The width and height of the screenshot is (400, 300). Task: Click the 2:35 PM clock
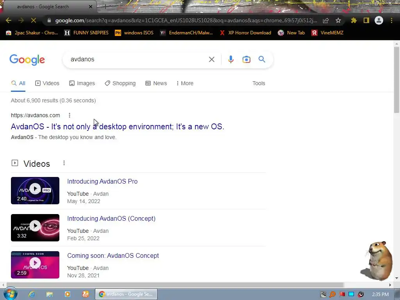tap(380, 295)
